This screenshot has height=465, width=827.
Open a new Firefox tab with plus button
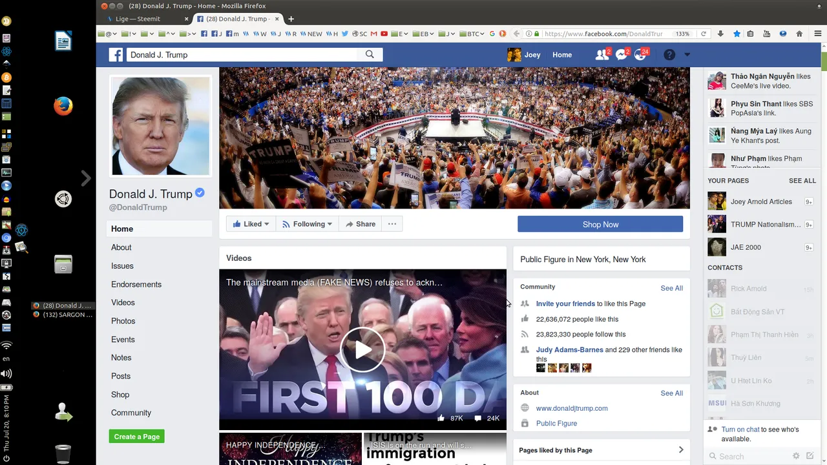pyautogui.click(x=291, y=19)
